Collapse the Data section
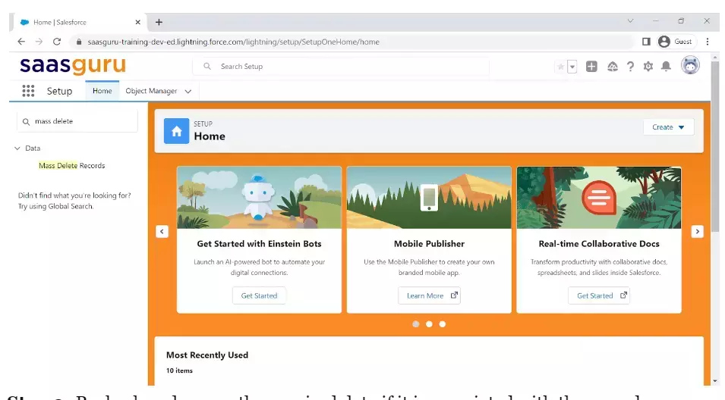725x400 pixels. (x=17, y=148)
